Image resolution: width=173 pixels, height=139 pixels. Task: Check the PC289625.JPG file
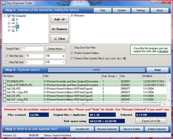(5, 81)
